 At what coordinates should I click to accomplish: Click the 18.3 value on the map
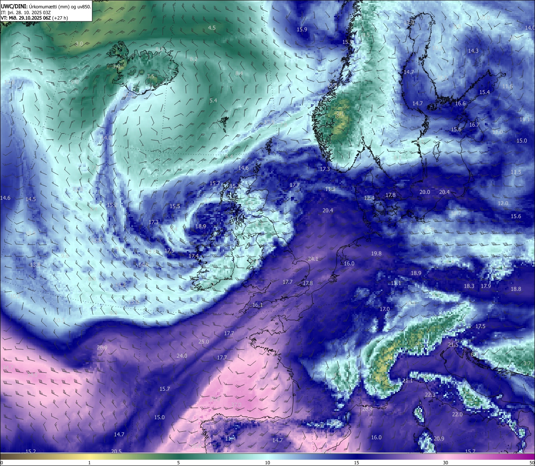(469, 286)
